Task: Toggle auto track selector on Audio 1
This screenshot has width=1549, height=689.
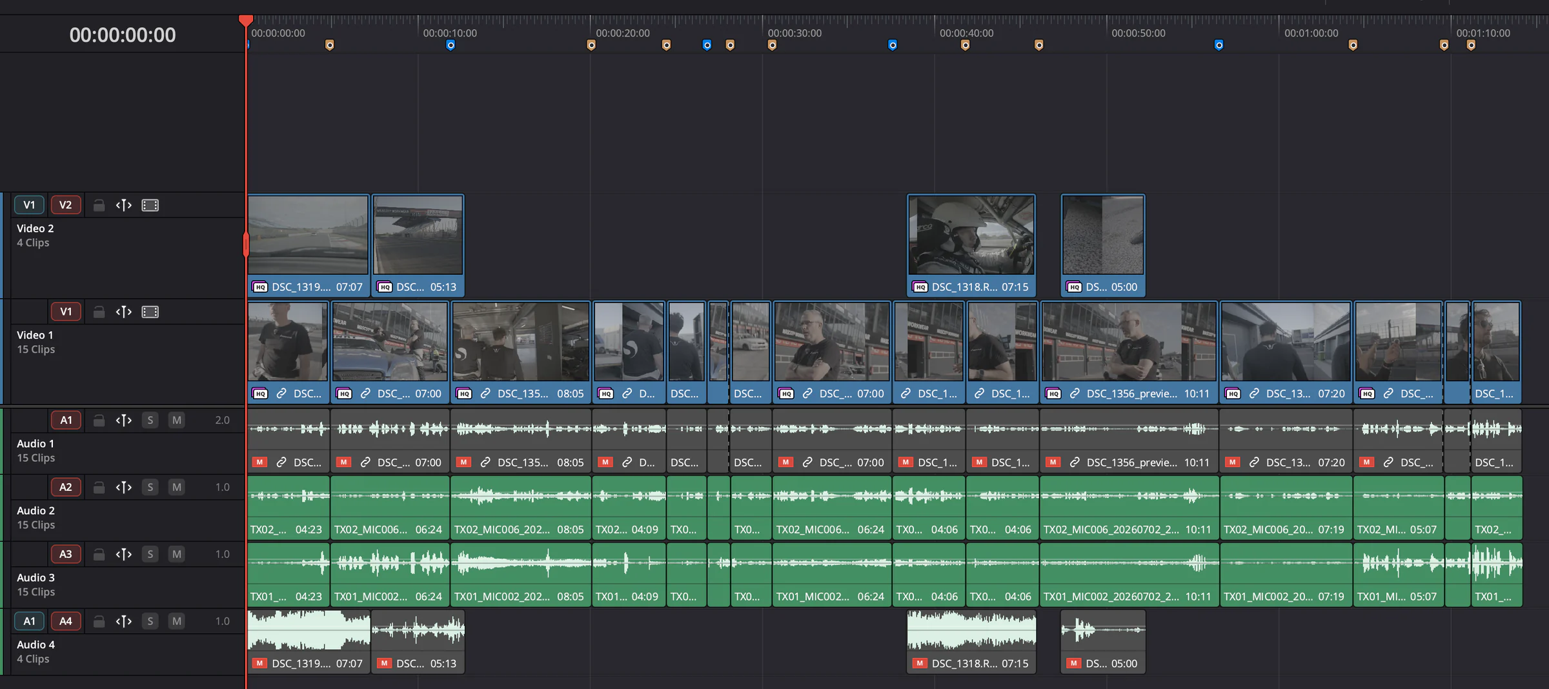Action: click(124, 421)
